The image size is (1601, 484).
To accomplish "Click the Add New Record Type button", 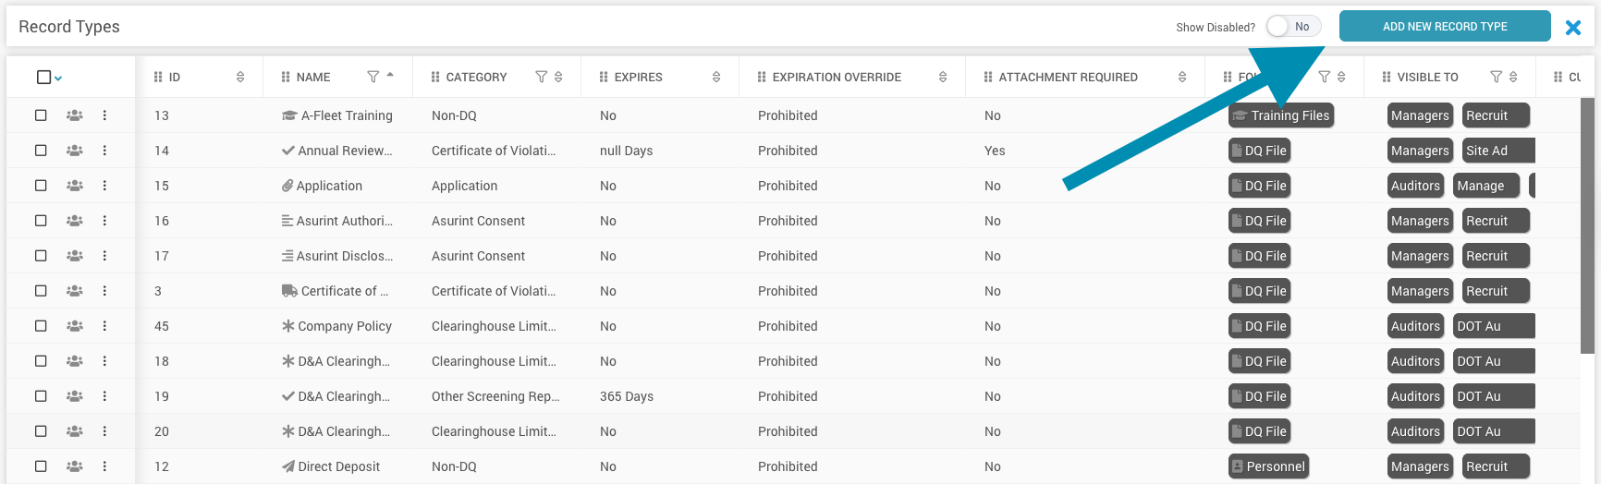I will [x=1444, y=27].
